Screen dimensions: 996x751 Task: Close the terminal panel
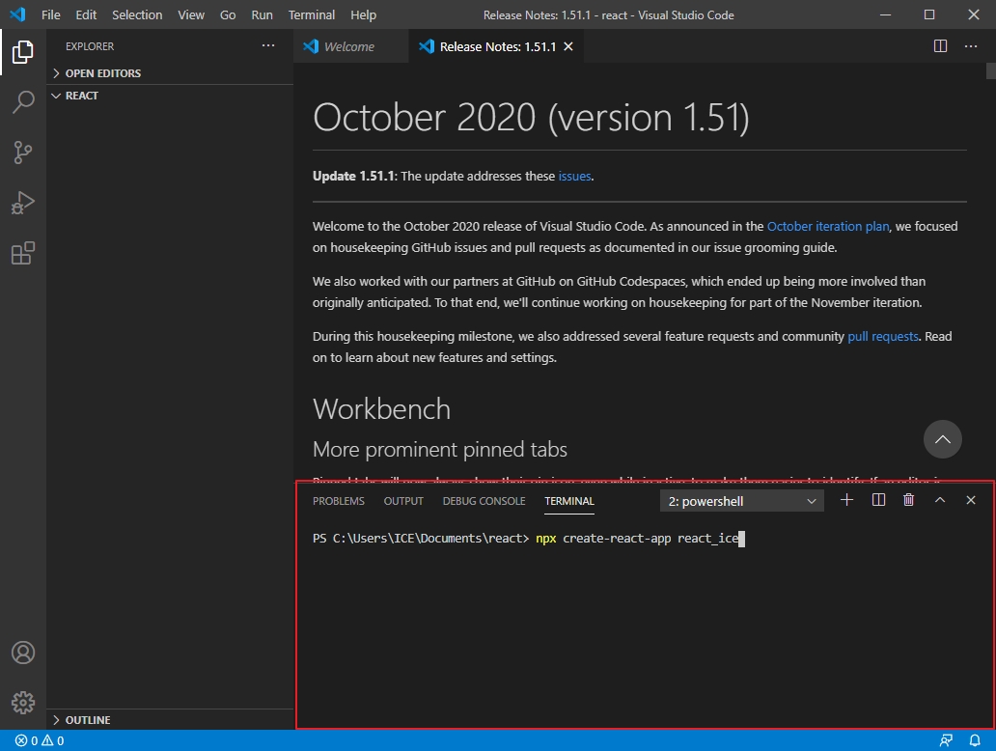coord(971,500)
